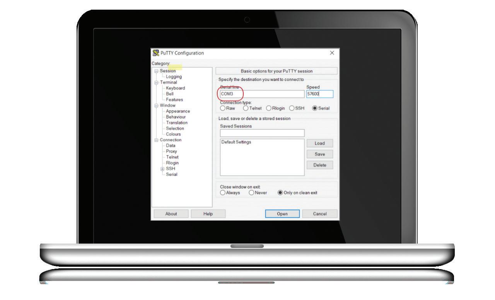
Task: Open the Telnet category in the tree
Action: [x=172, y=157]
